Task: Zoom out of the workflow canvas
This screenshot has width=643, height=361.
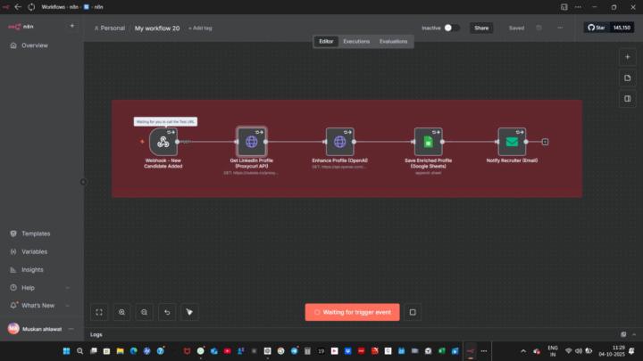Action: 144,312
